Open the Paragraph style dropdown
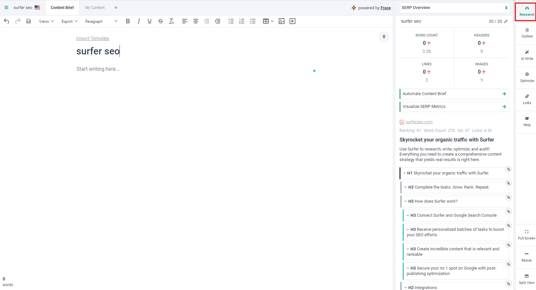This screenshot has height=290, width=536. click(101, 21)
